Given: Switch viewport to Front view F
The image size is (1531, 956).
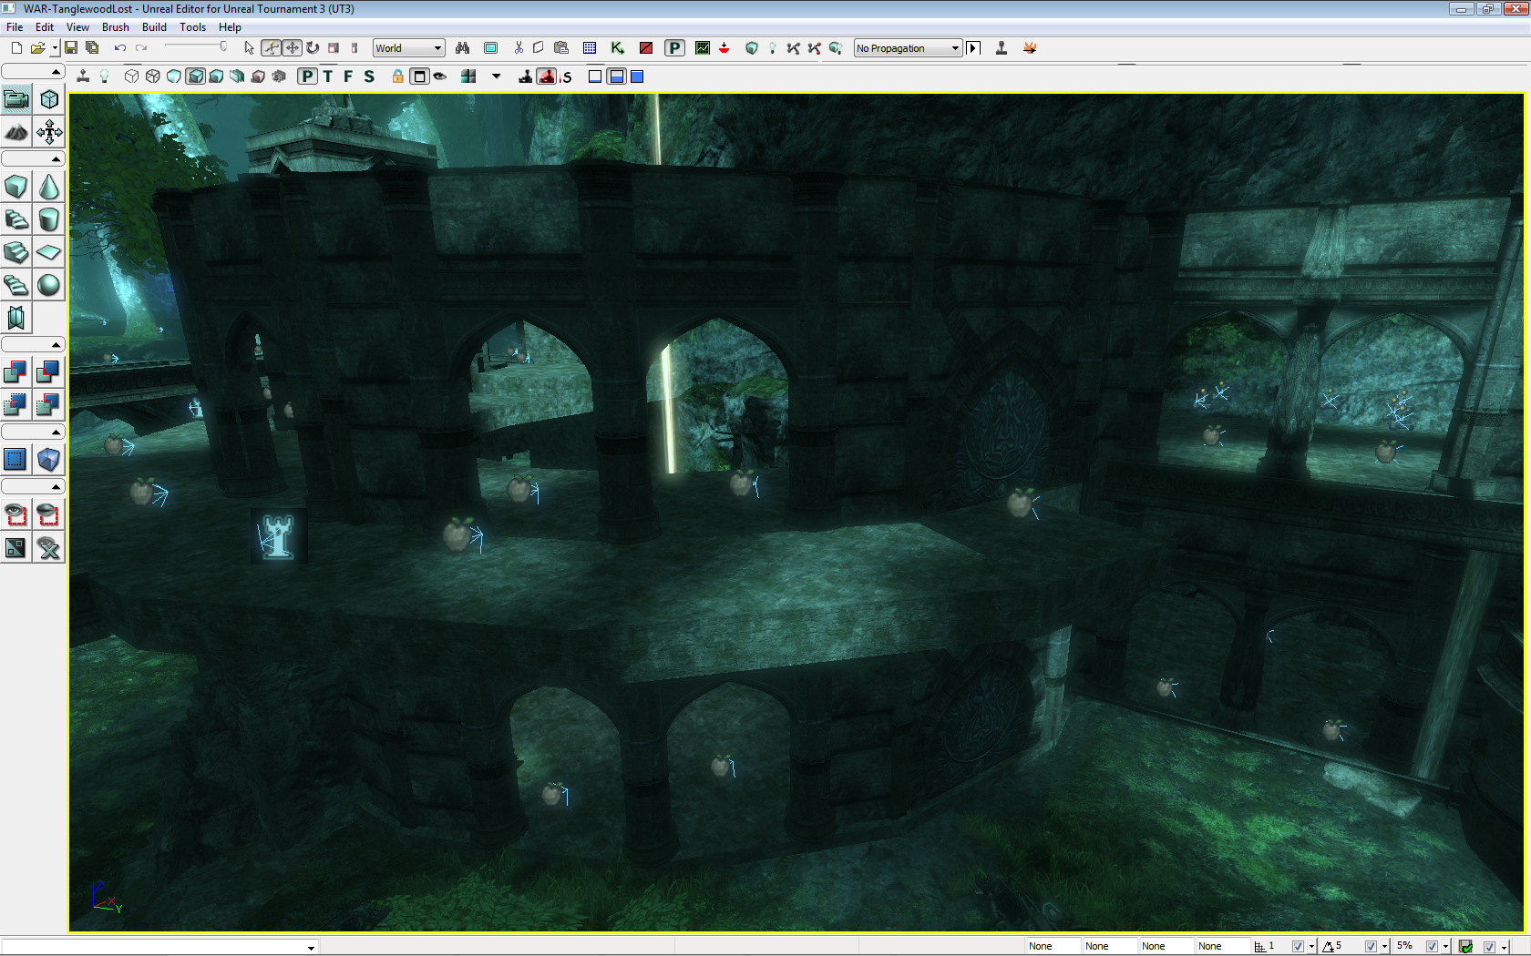Looking at the screenshot, I should (x=348, y=76).
